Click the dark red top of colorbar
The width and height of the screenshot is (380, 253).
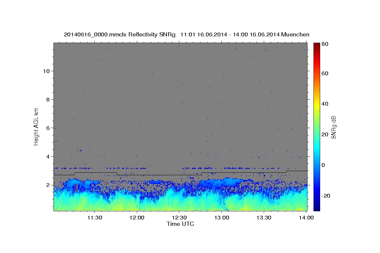[x=317, y=45]
